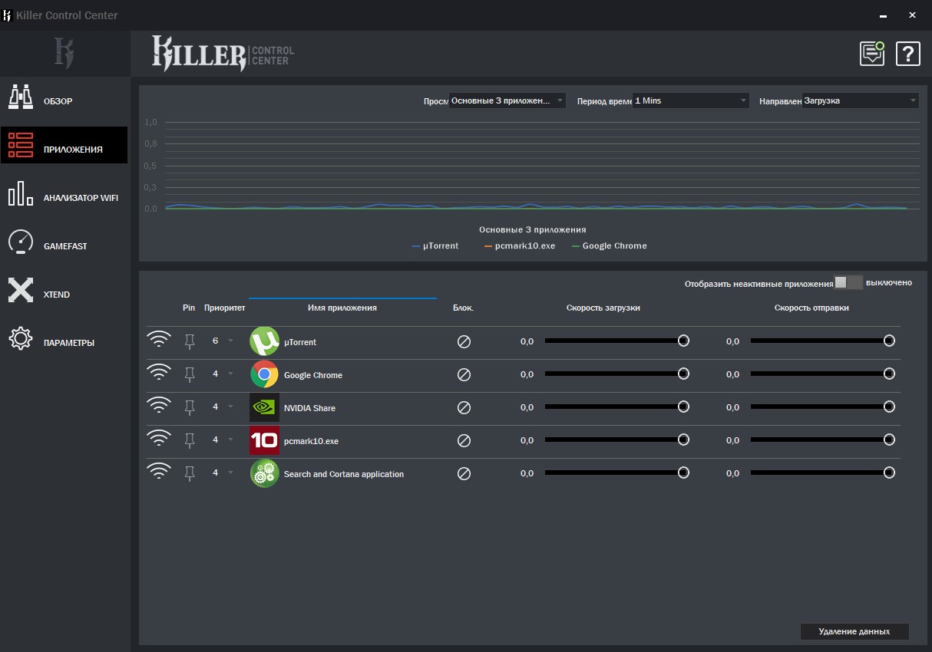Pin the µTorrent application row
This screenshot has height=652, width=932.
[190, 341]
